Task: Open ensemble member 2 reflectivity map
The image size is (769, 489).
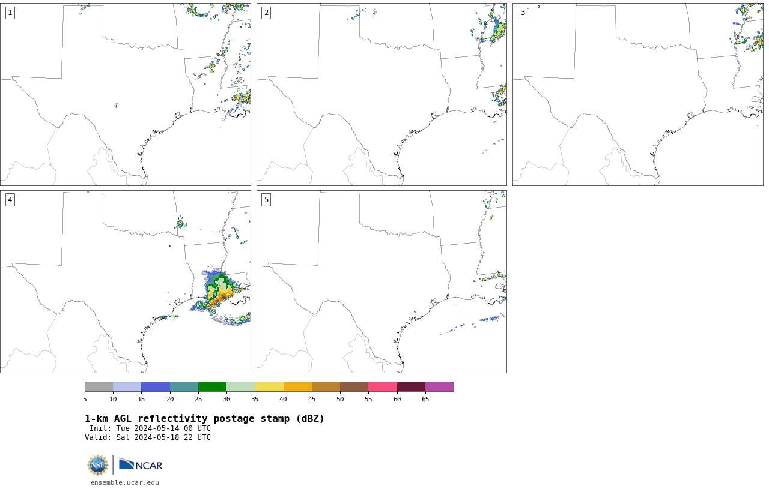Action: pyautogui.click(x=381, y=94)
